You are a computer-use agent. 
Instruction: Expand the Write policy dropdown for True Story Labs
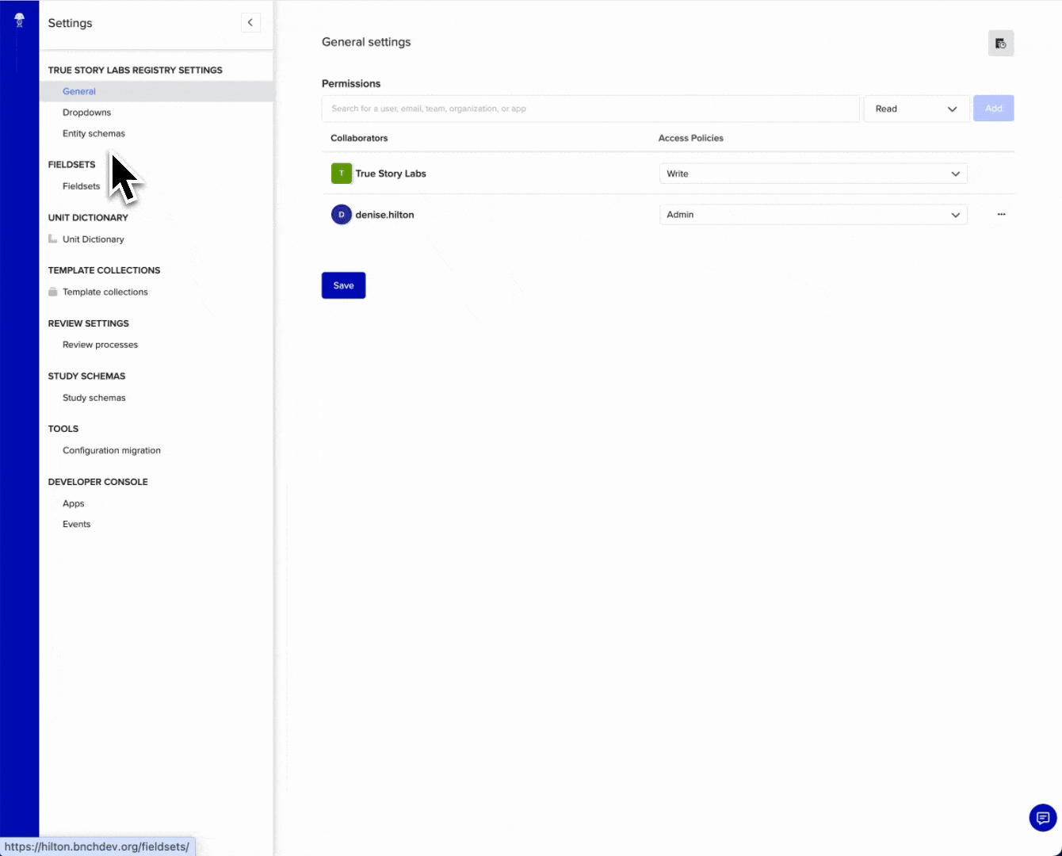812,173
